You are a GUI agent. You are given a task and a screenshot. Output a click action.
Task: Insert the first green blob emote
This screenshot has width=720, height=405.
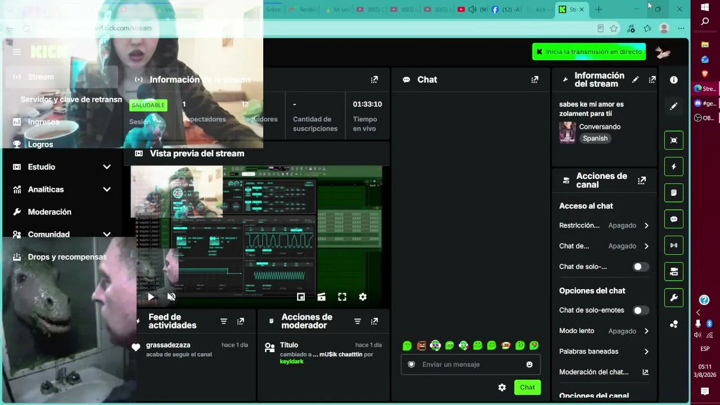407,345
